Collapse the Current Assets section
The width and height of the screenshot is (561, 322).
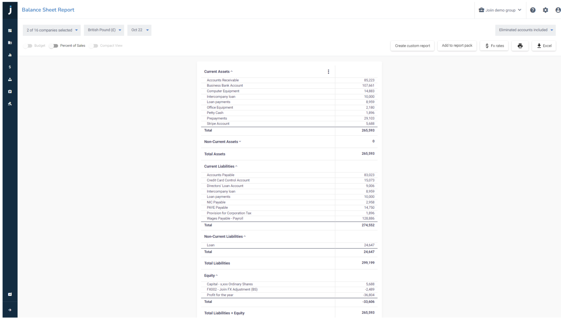(231, 71)
